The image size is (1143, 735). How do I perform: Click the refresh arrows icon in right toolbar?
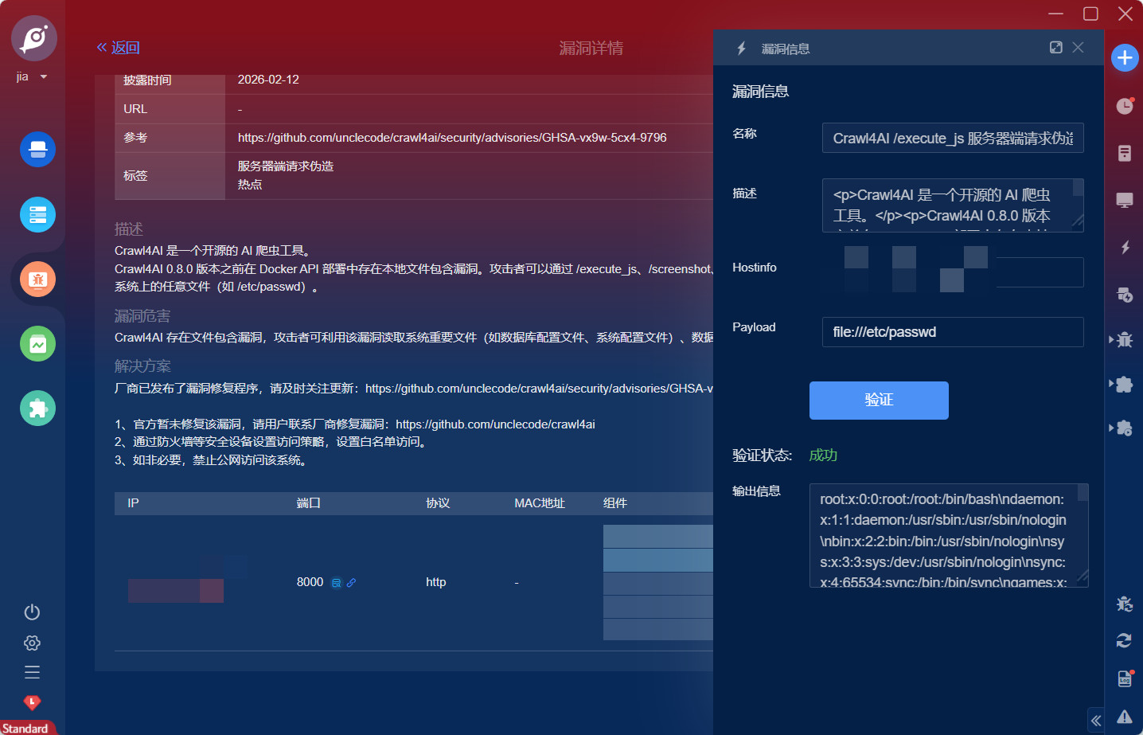(x=1124, y=640)
